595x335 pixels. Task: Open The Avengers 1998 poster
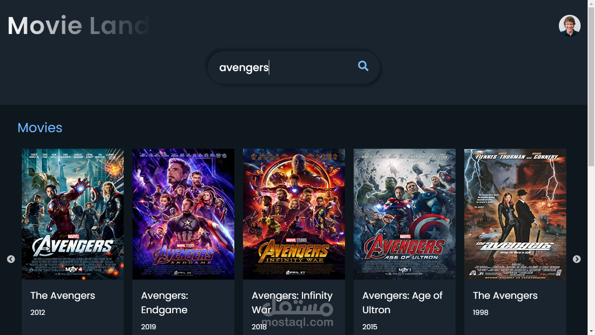515,214
